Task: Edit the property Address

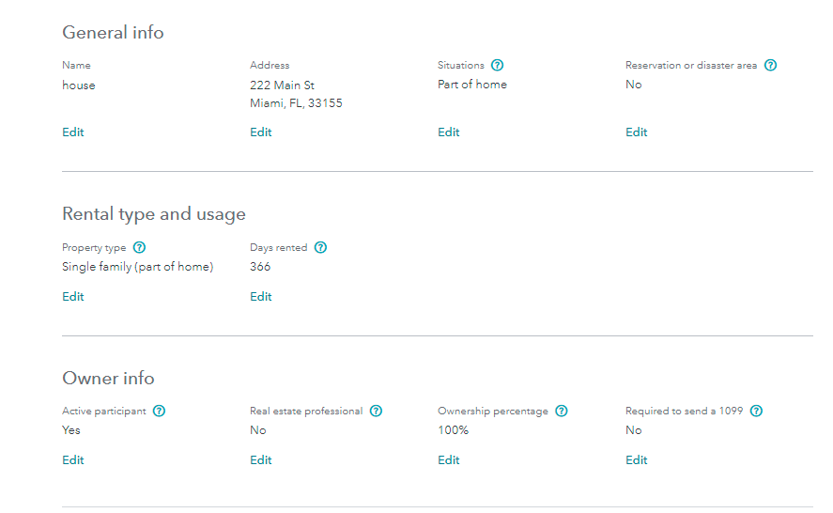Action: click(x=261, y=132)
